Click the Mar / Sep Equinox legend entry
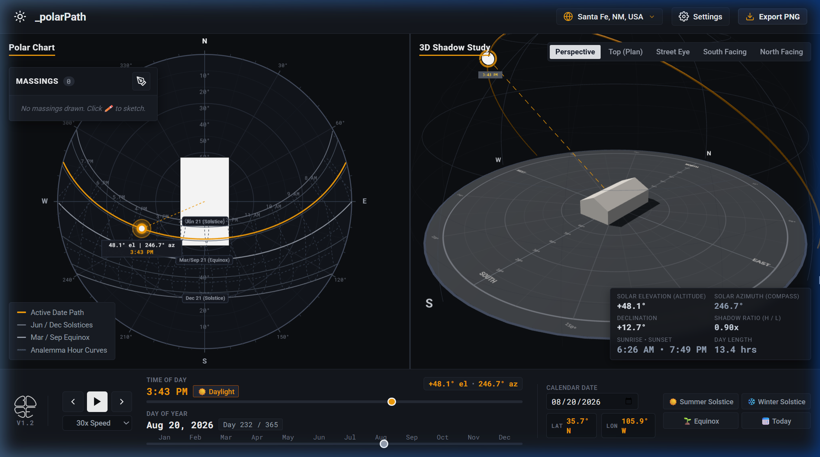Screen dimensions: 820x457 coord(53,337)
